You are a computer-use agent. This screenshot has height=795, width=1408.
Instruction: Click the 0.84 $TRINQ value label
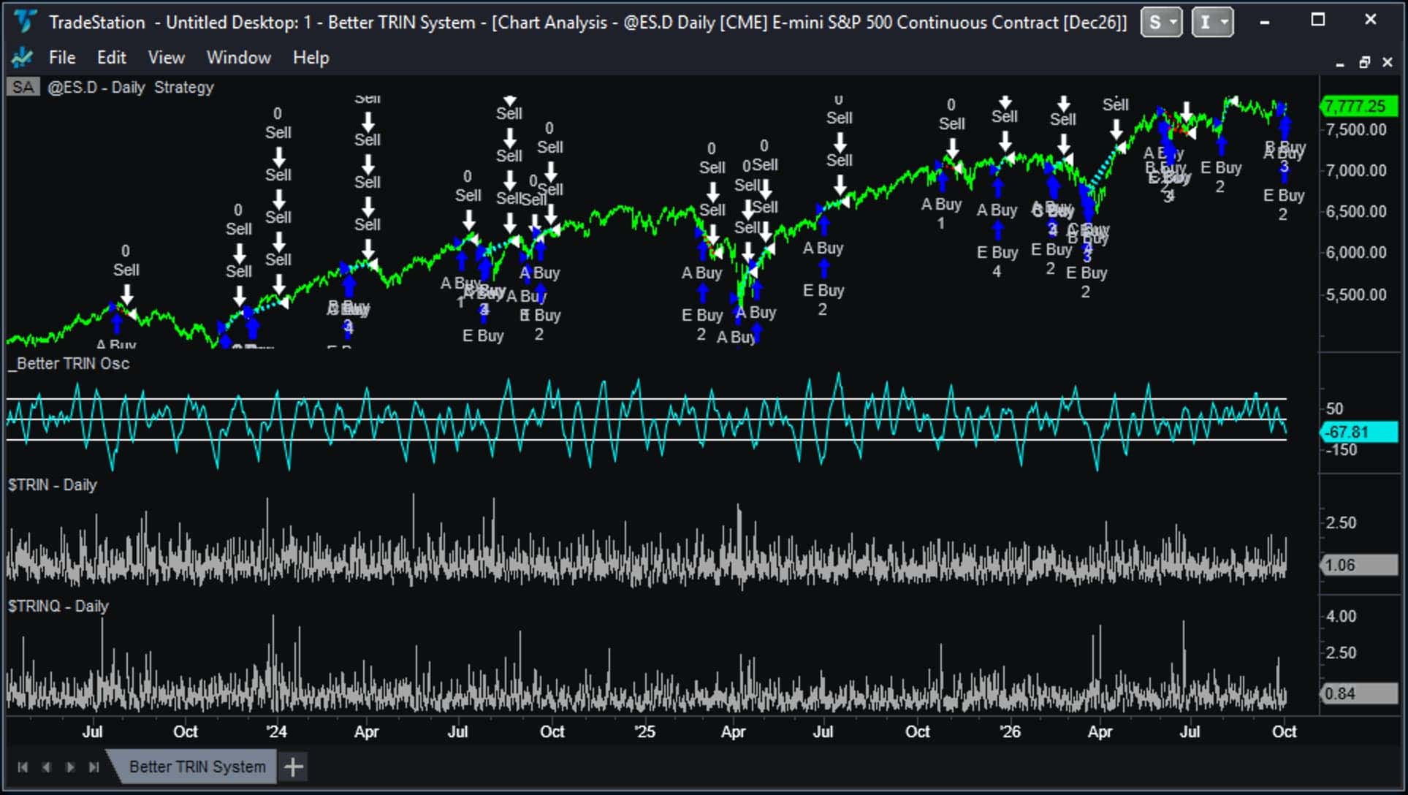coord(1358,693)
